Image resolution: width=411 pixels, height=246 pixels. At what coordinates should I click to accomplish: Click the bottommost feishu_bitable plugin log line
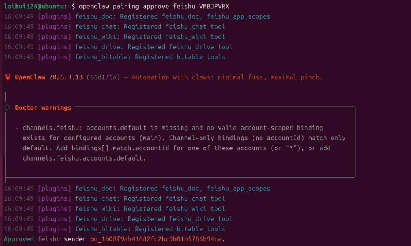point(150,229)
